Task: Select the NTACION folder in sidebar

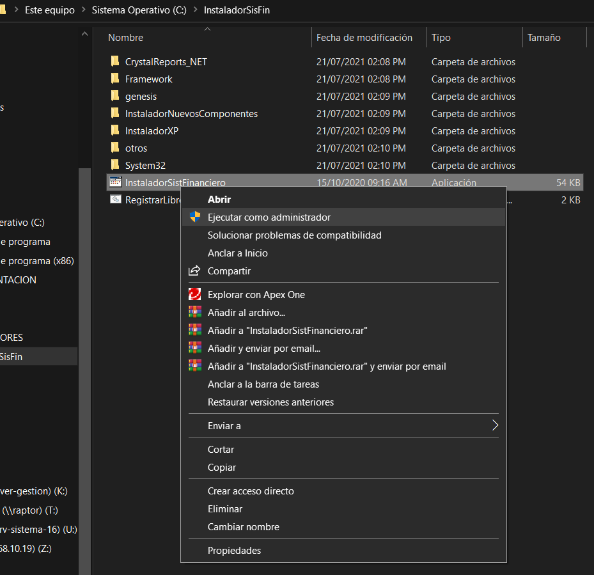Action: [18, 280]
